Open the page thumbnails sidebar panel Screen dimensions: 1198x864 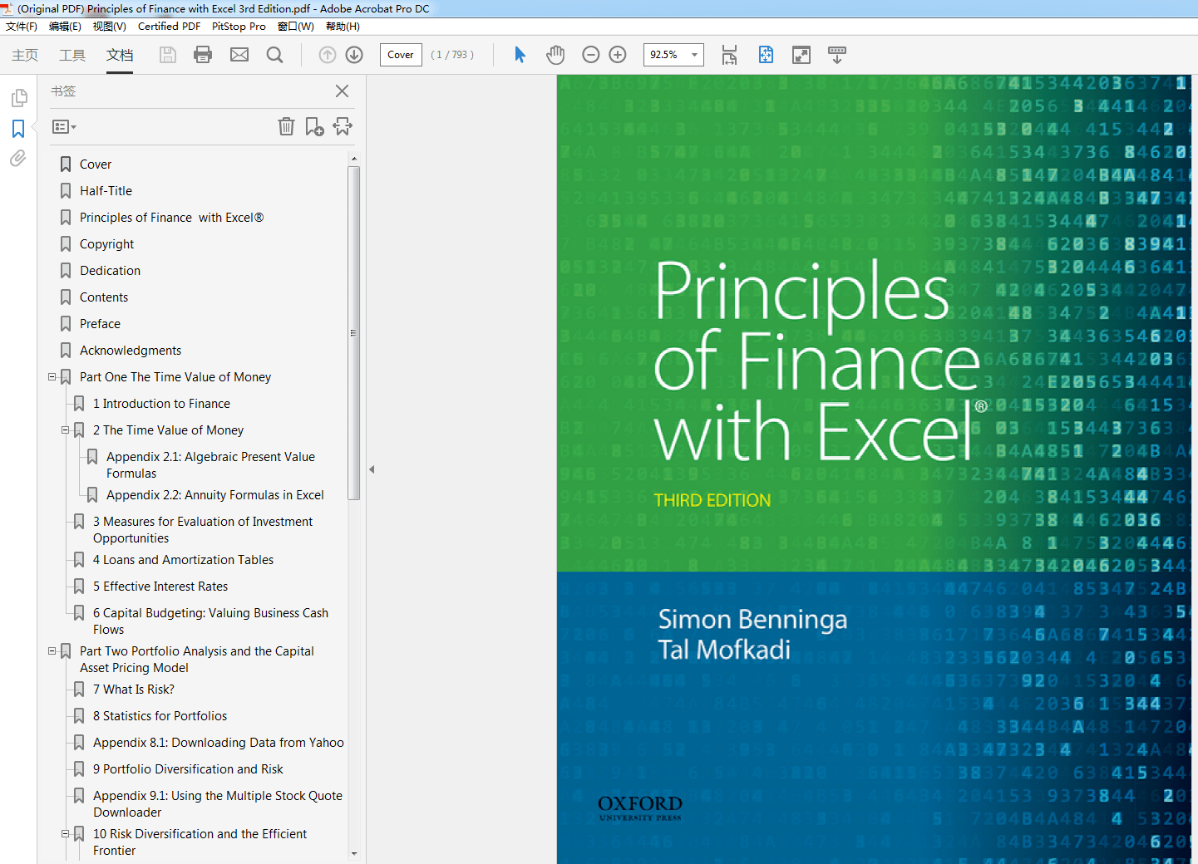(17, 97)
